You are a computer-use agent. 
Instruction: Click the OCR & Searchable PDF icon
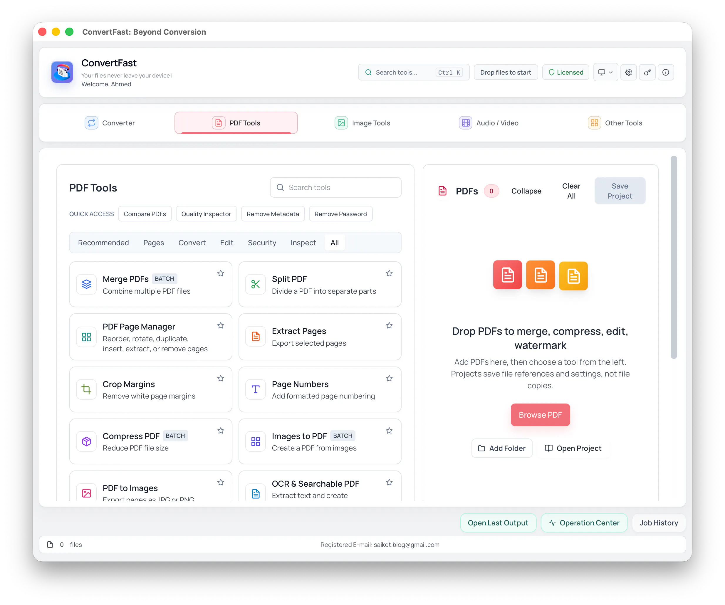pos(256,493)
